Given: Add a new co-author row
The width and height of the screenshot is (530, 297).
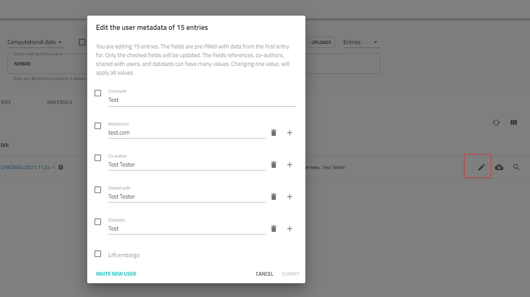Looking at the screenshot, I should (290, 165).
